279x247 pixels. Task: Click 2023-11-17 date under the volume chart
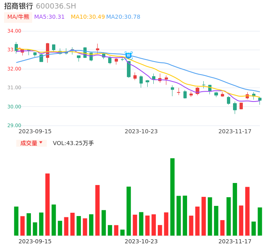[x=235, y=241]
